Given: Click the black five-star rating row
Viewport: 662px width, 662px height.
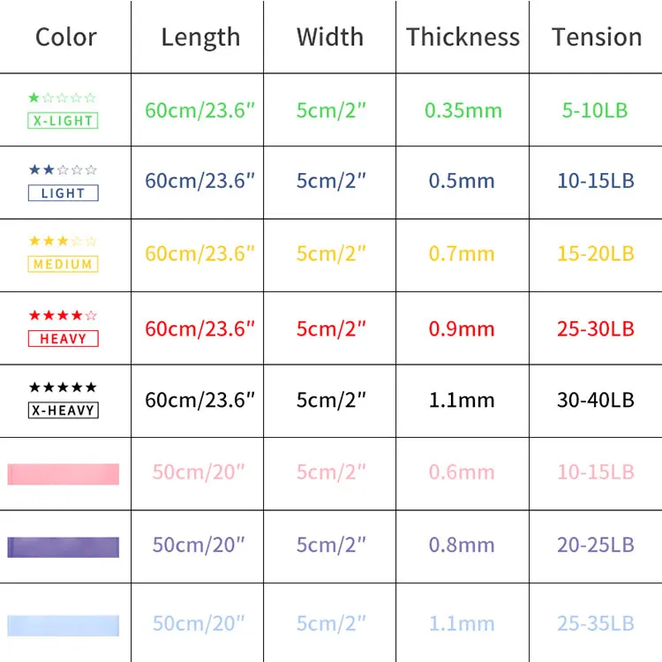Looking at the screenshot, I should pyautogui.click(x=63, y=387).
